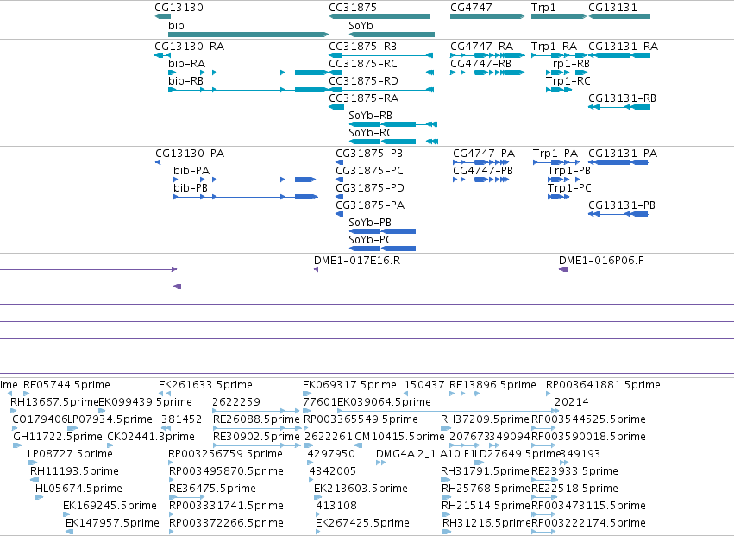
Task: Click EST EK069317.5prime
Action: tap(349, 385)
